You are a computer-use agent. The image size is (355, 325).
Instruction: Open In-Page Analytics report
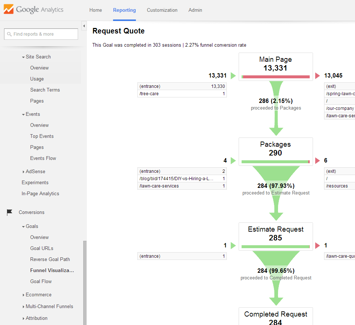click(40, 193)
